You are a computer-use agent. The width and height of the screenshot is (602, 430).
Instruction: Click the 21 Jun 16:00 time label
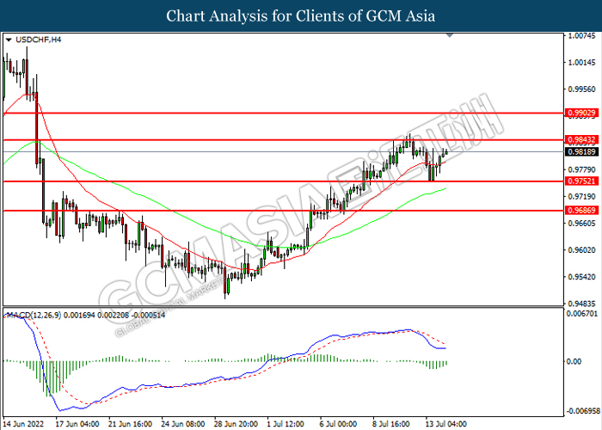(x=130, y=424)
